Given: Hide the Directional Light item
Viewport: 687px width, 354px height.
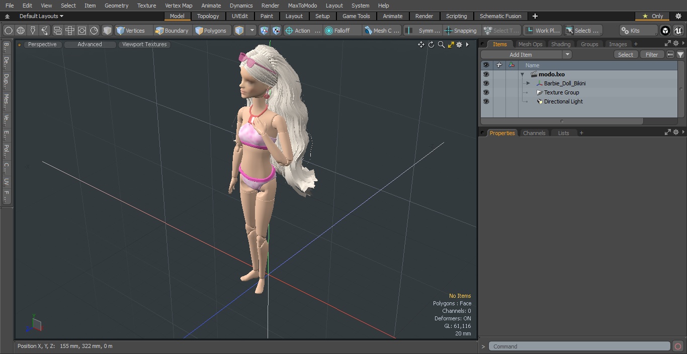Looking at the screenshot, I should 486,101.
